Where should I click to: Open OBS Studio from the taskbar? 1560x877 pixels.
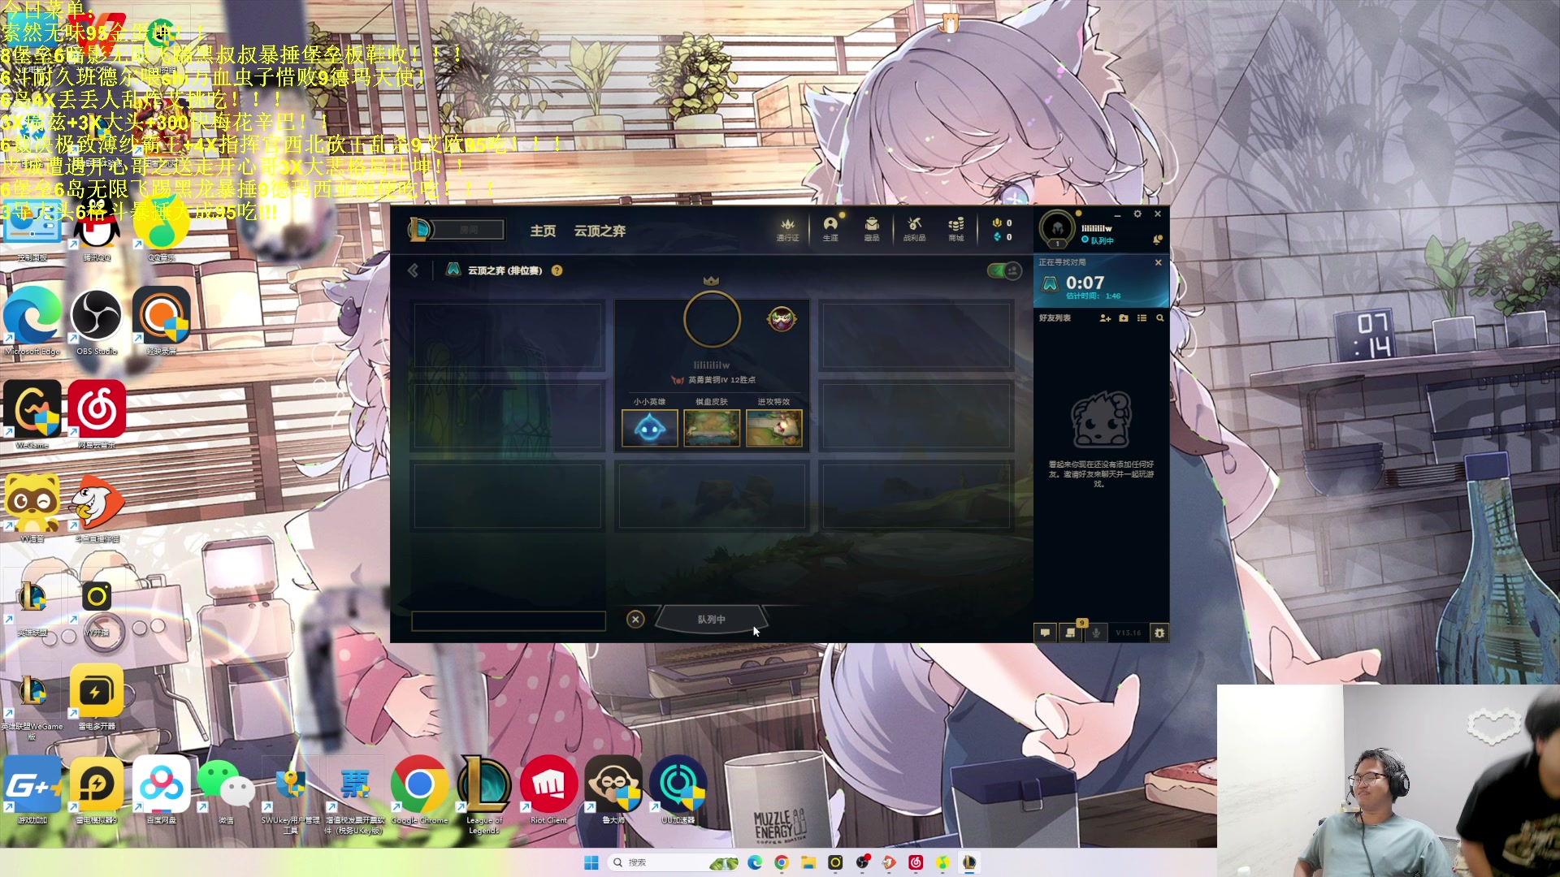[862, 862]
